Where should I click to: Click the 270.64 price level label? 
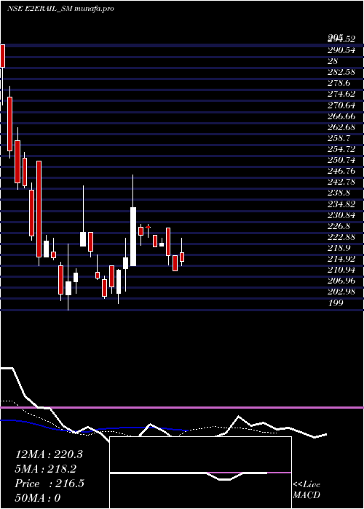341,105
